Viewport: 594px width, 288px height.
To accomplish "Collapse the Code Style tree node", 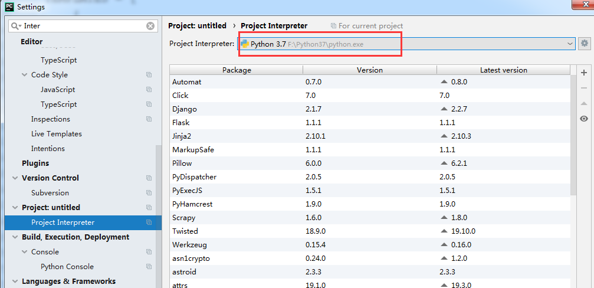I will (x=25, y=75).
